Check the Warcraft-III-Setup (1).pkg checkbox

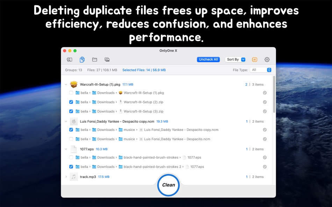tap(71, 93)
